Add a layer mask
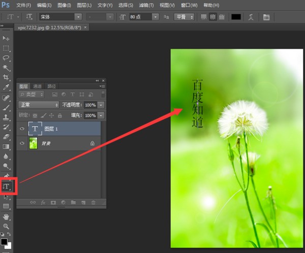 pyautogui.click(x=53, y=202)
